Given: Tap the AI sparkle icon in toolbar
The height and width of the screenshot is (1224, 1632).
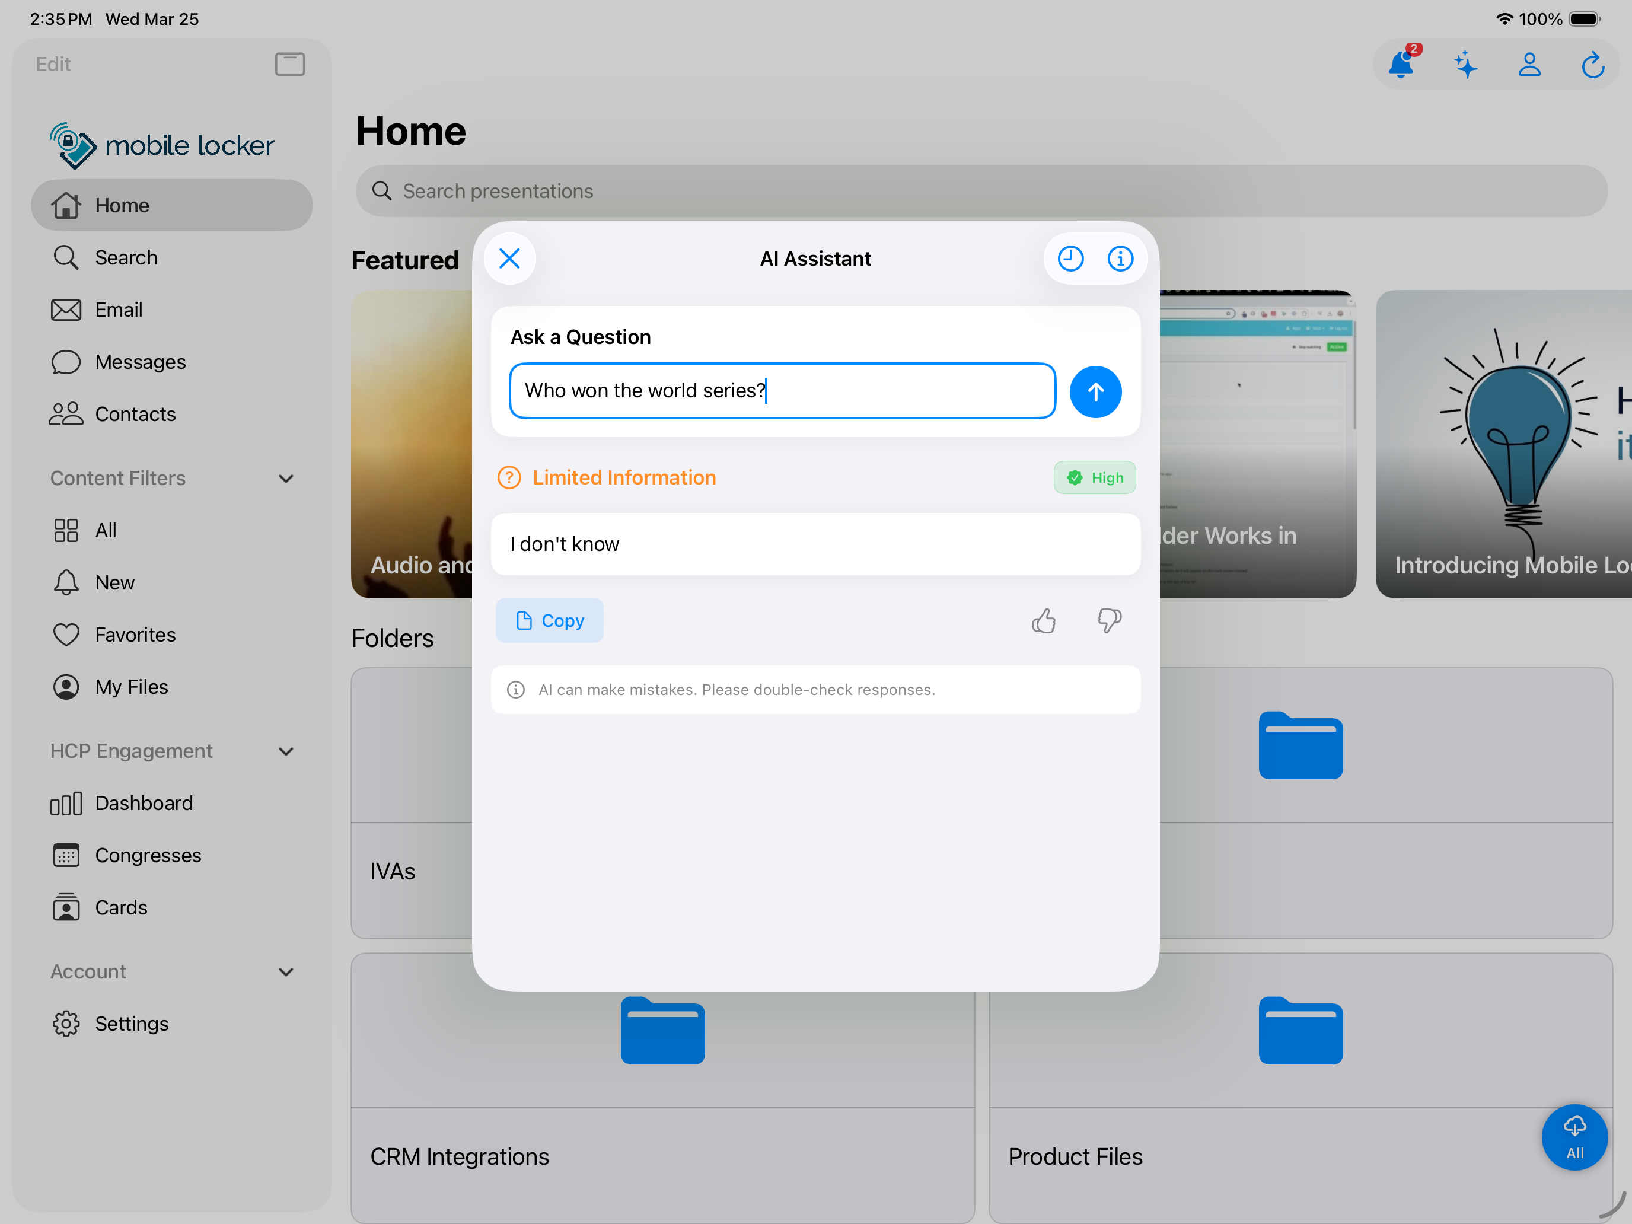Looking at the screenshot, I should [x=1465, y=65].
